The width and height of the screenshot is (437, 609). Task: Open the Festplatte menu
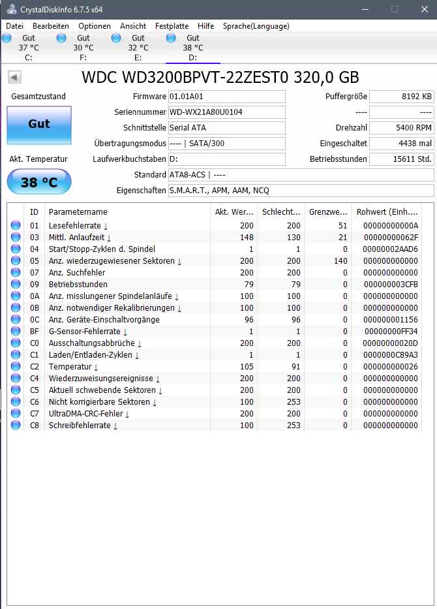tap(172, 26)
